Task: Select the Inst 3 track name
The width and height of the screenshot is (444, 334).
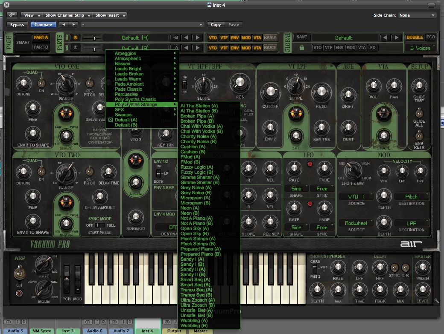Action: tap(68, 331)
